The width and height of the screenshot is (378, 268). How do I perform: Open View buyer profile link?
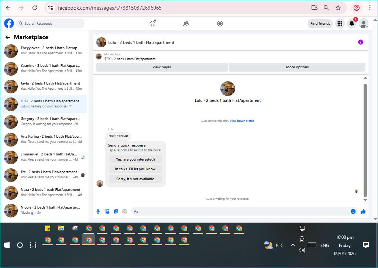pyautogui.click(x=242, y=121)
